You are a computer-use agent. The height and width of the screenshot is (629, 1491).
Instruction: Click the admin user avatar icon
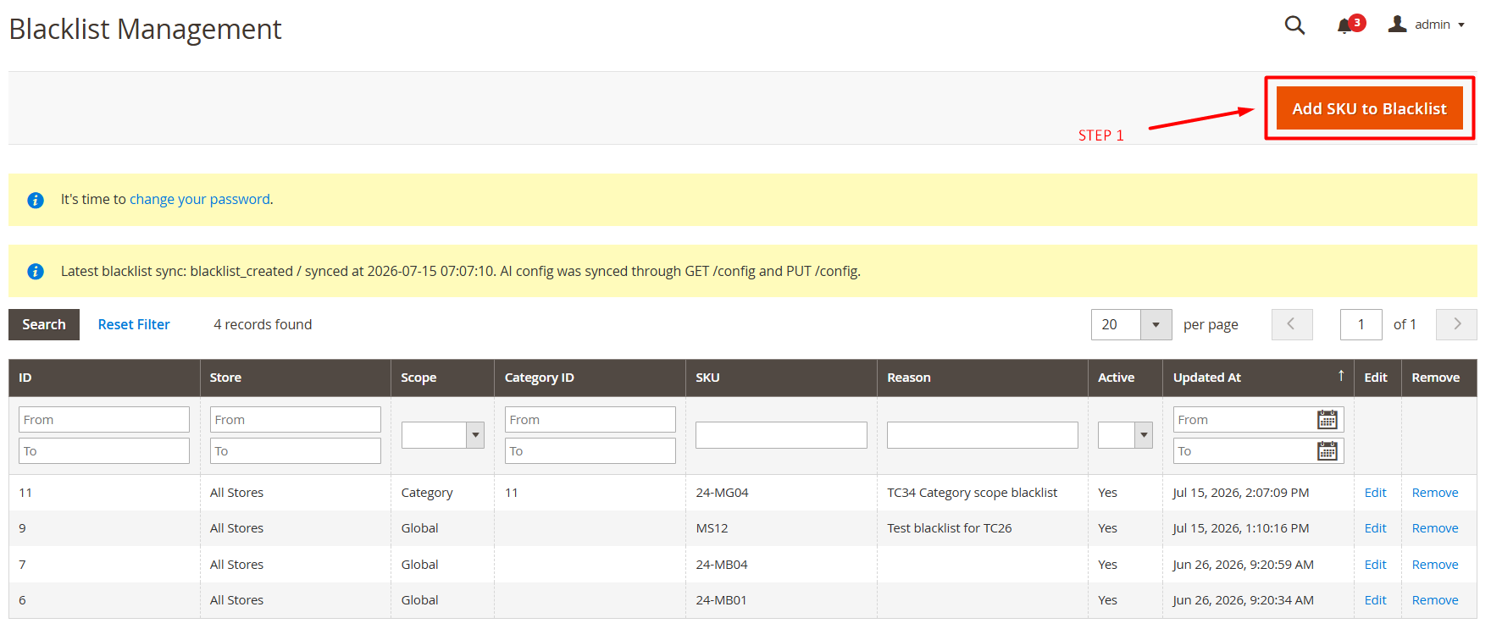tap(1398, 24)
